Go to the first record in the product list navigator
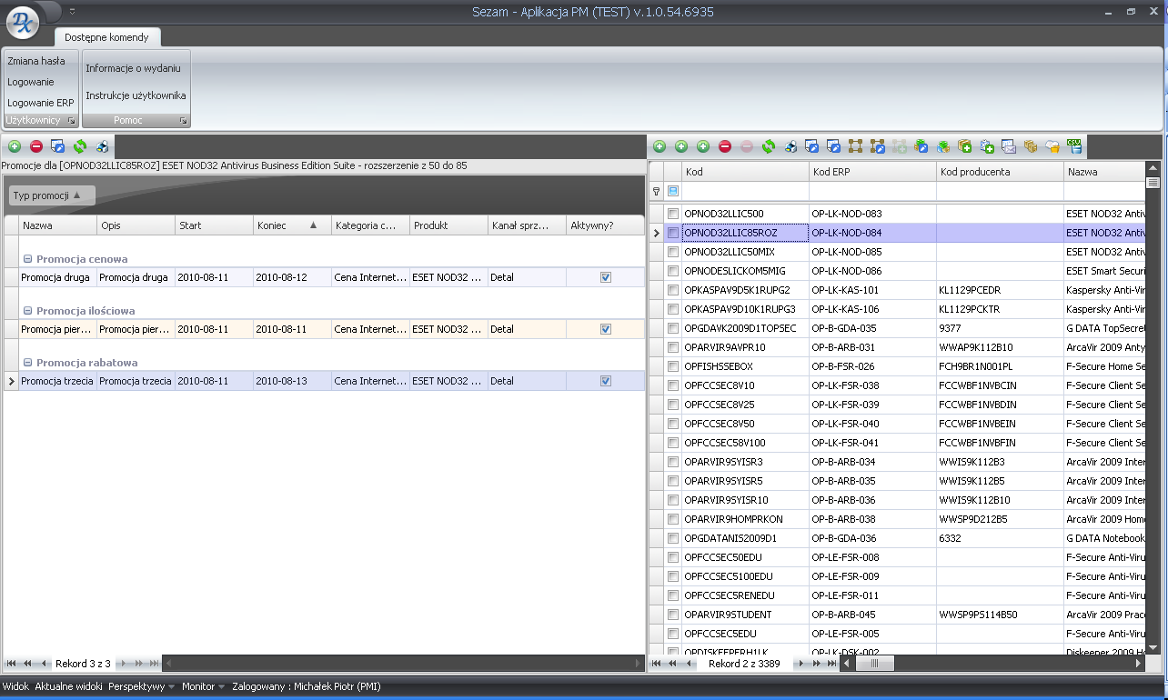The image size is (1168, 700). [658, 664]
